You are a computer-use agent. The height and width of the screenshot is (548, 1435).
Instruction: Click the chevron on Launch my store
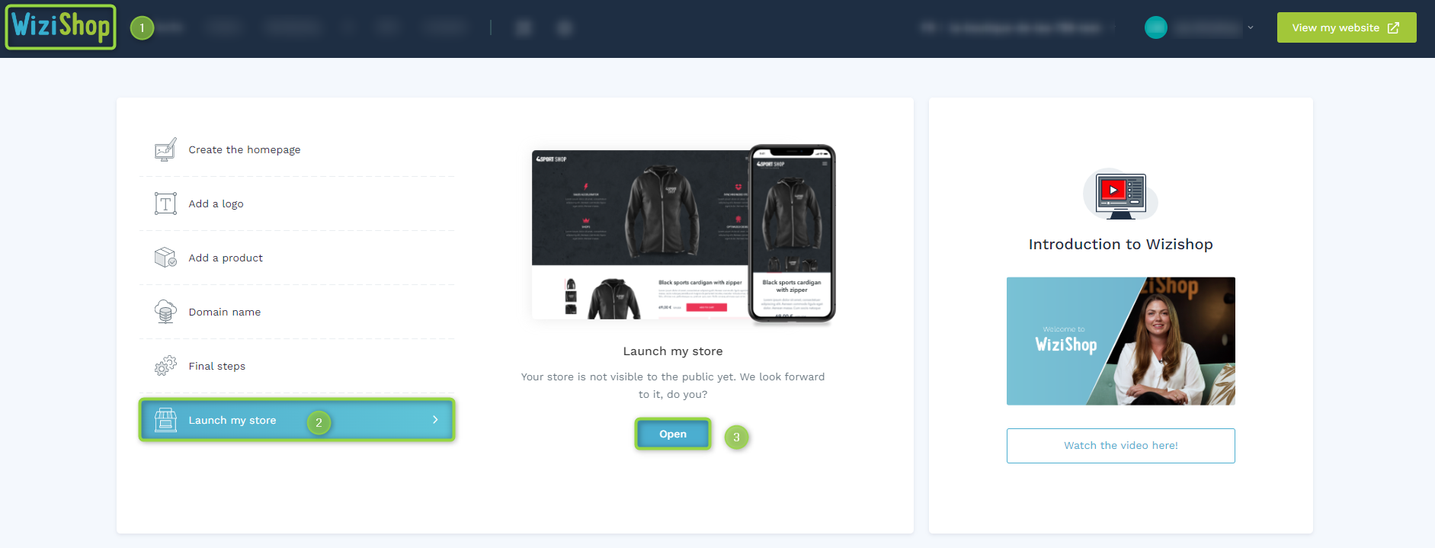click(x=435, y=420)
